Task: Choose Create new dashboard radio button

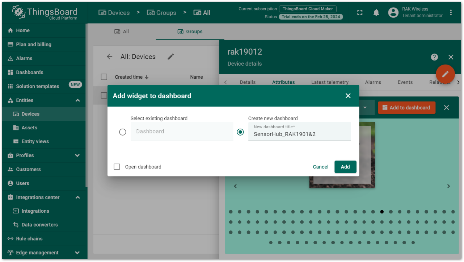Action: pos(240,132)
